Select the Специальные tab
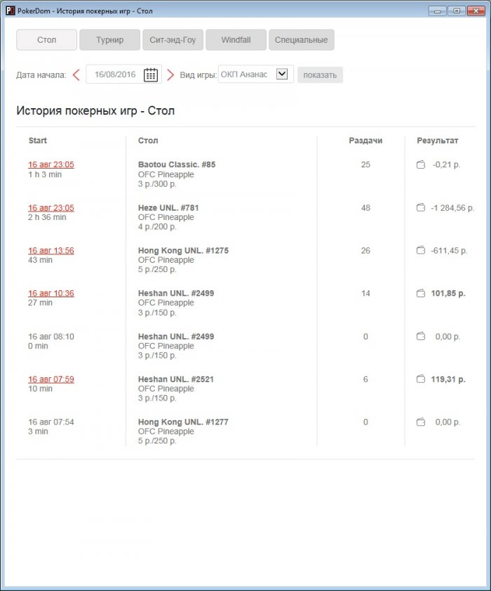The height and width of the screenshot is (591, 491). [302, 40]
